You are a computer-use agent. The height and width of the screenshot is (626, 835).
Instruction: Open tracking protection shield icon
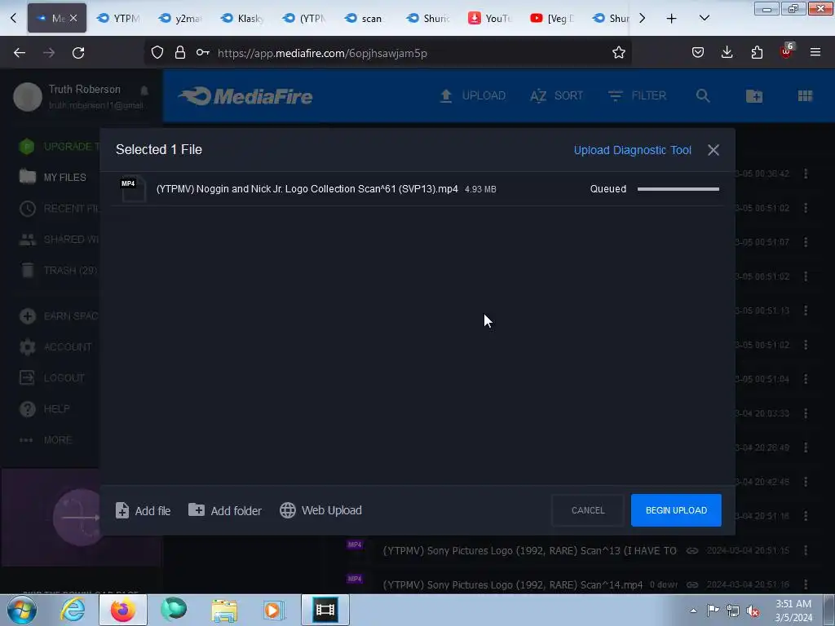coord(157,53)
